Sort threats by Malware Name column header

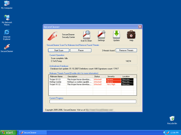(58, 77)
